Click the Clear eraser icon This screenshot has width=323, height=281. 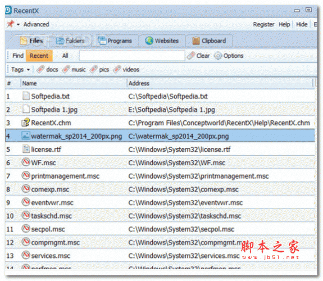[x=191, y=56]
